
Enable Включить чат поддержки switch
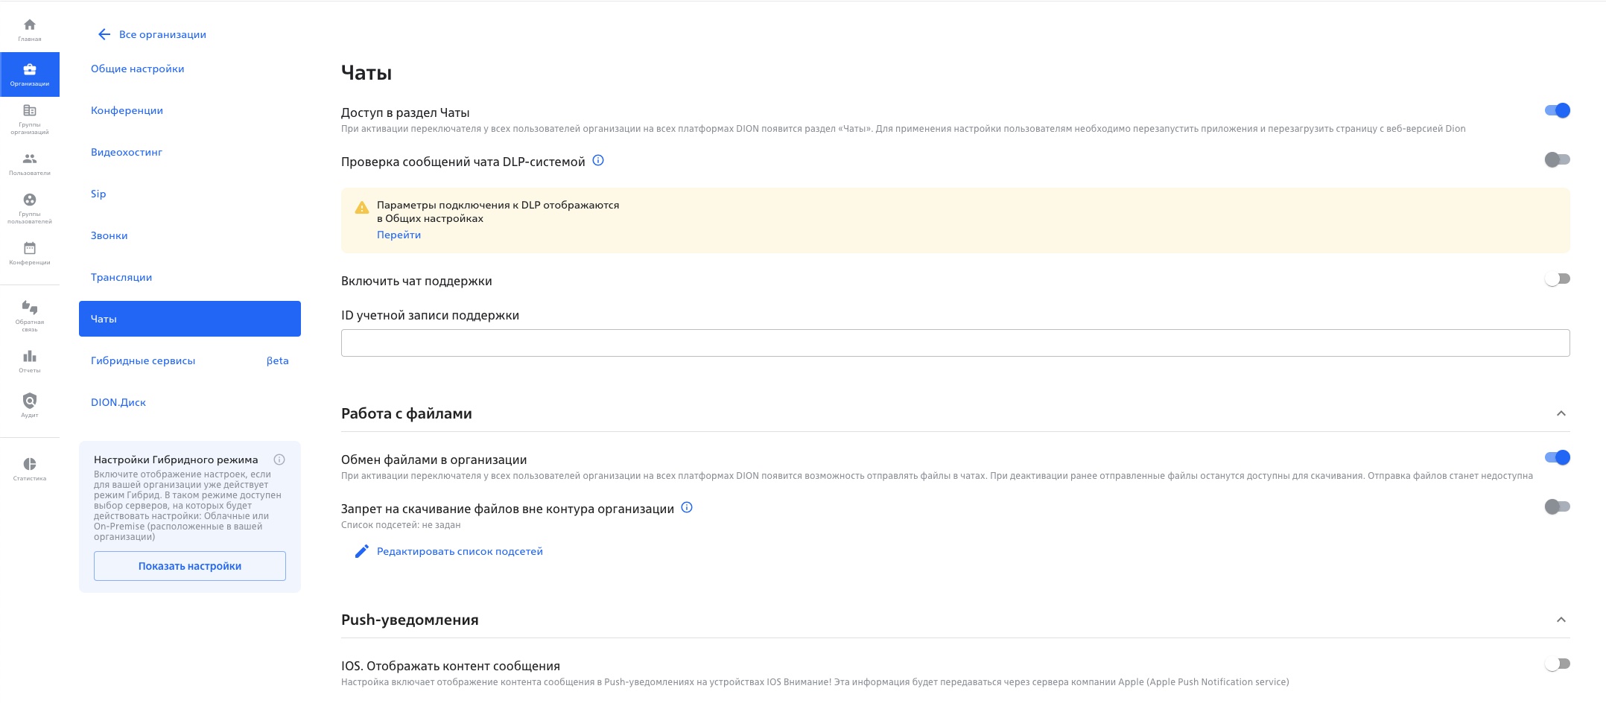[x=1557, y=279]
